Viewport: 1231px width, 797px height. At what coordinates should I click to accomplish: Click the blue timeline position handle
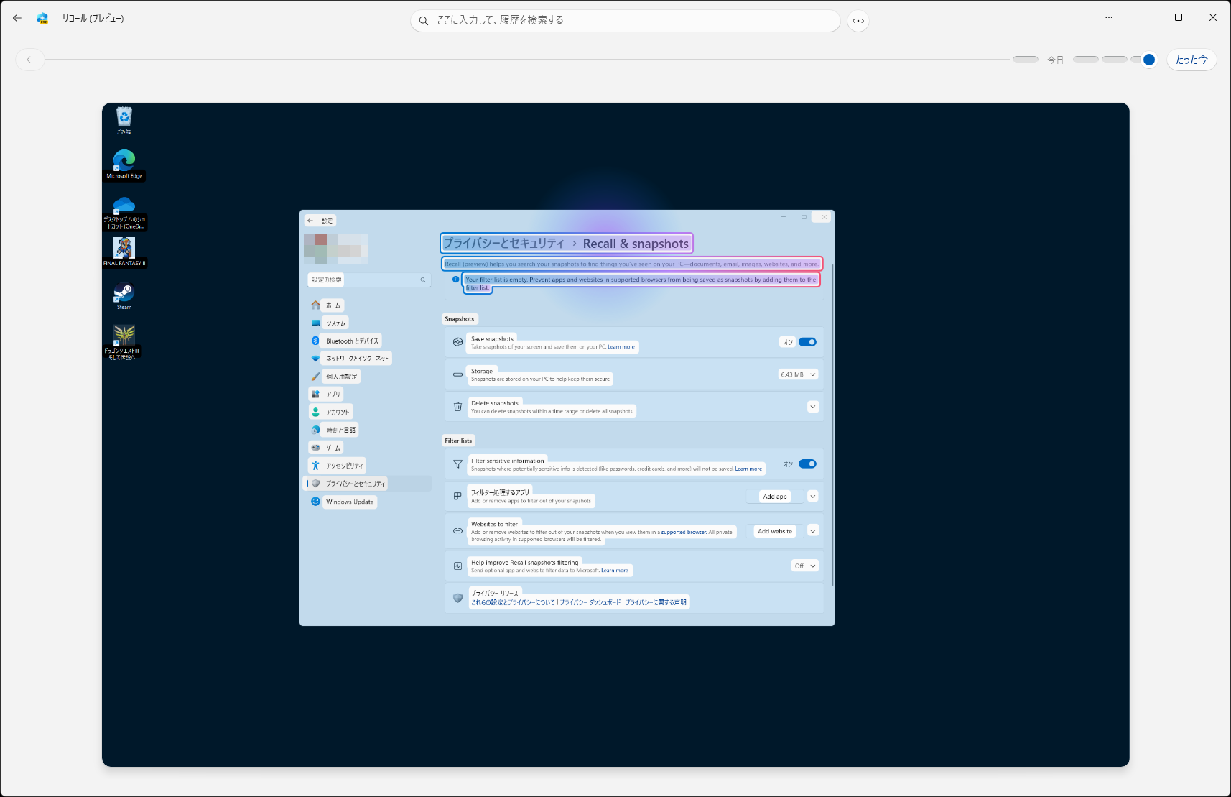[1149, 60]
